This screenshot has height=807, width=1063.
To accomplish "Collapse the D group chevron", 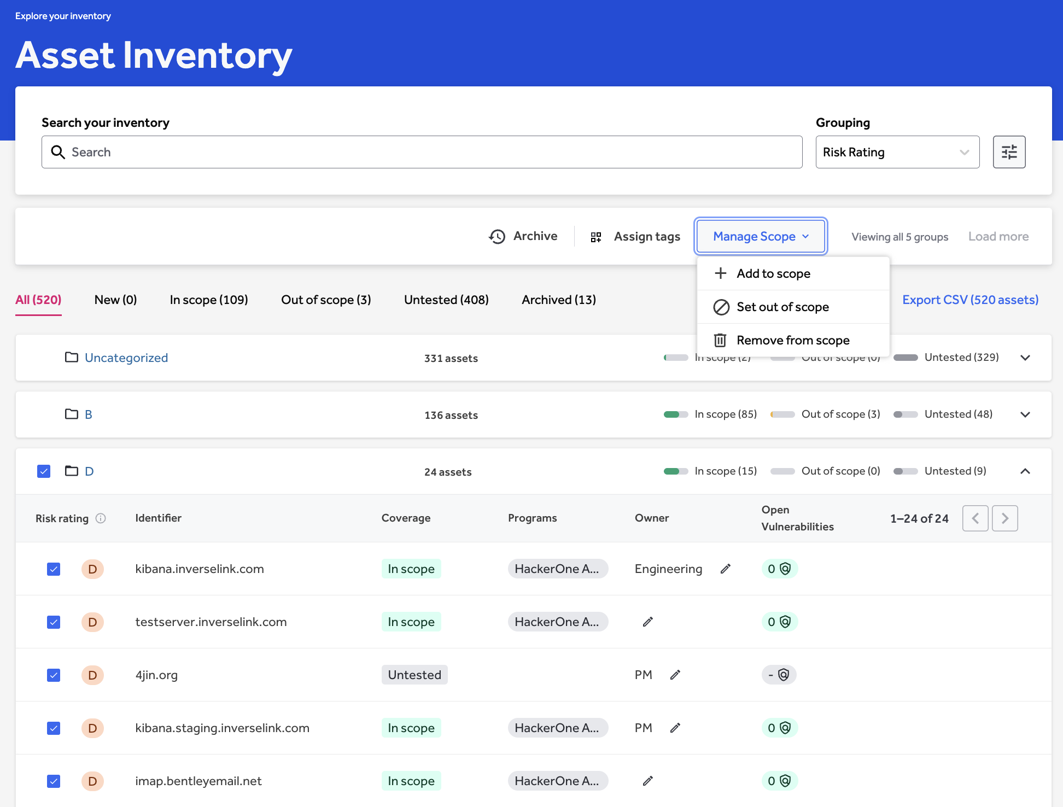I will tap(1025, 471).
